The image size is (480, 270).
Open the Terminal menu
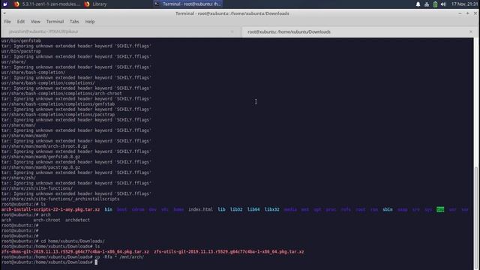55,22
